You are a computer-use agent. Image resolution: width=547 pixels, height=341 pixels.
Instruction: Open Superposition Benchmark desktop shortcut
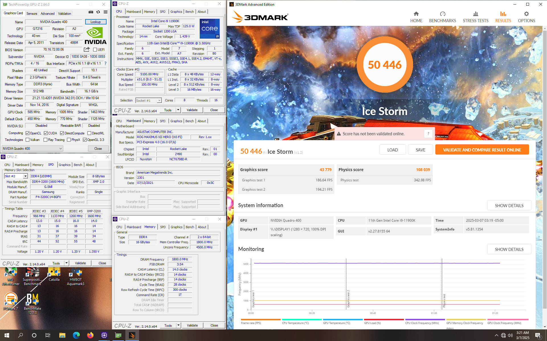[32, 276]
